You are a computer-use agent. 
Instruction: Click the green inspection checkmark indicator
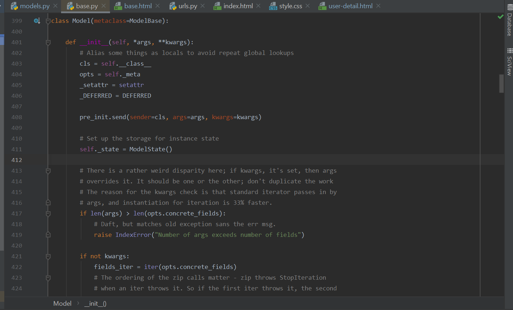point(500,17)
